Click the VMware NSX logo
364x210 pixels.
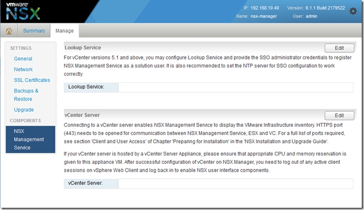pos(23,11)
